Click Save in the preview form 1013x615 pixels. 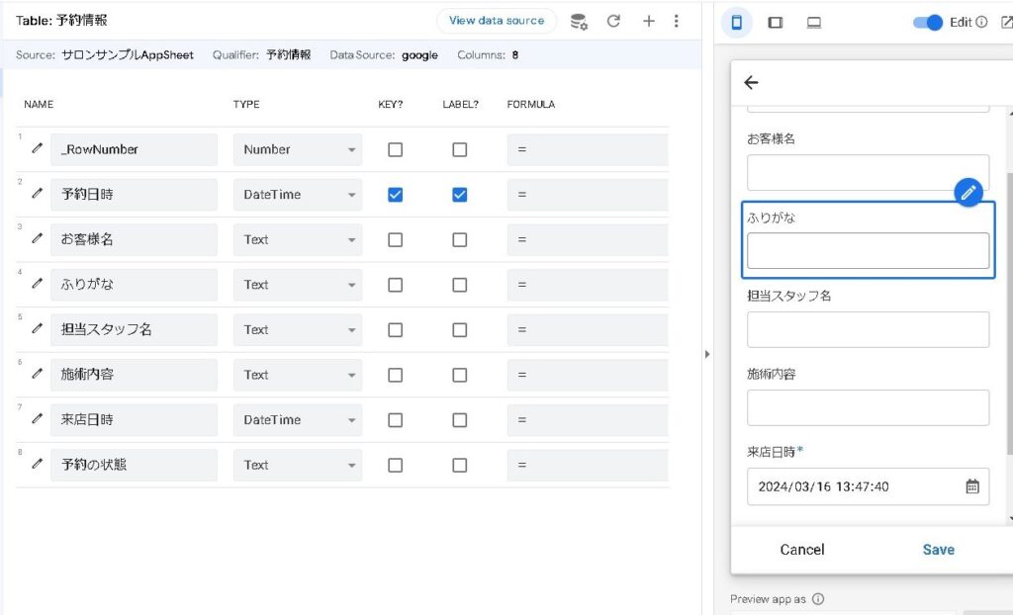coord(938,550)
